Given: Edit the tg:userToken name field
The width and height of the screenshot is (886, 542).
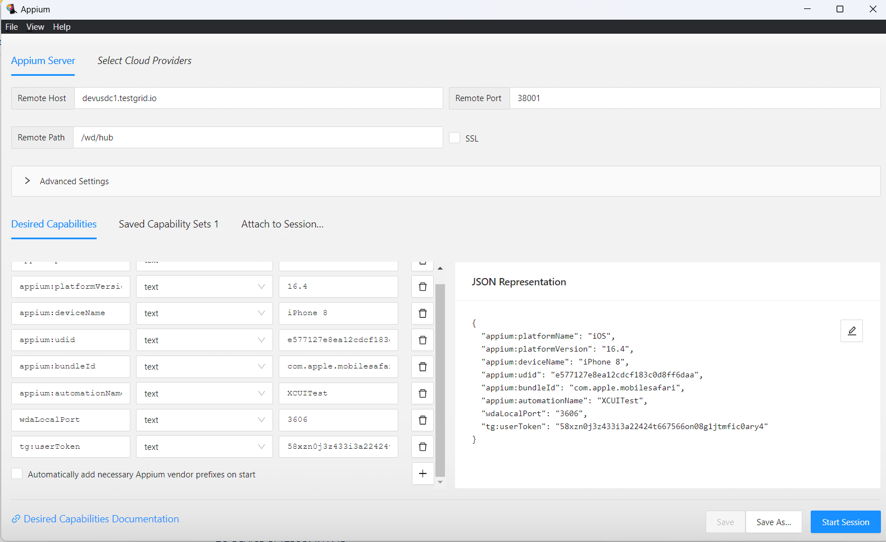Looking at the screenshot, I should point(71,447).
